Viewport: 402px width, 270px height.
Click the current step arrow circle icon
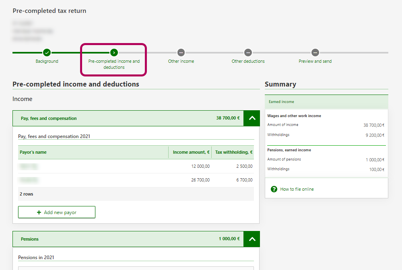(x=114, y=52)
